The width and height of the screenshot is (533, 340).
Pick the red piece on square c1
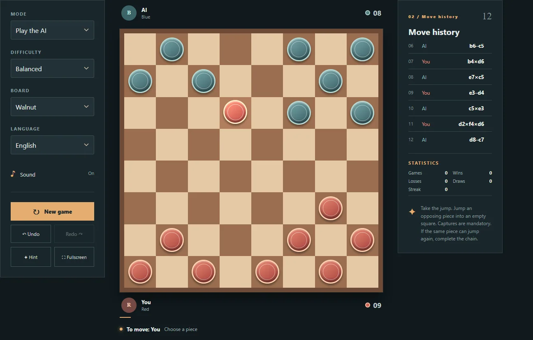(x=204, y=272)
